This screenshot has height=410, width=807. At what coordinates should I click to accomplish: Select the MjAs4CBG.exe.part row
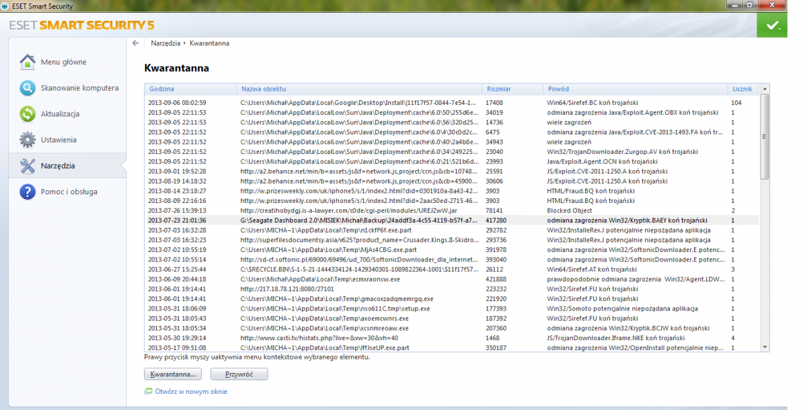click(x=452, y=250)
